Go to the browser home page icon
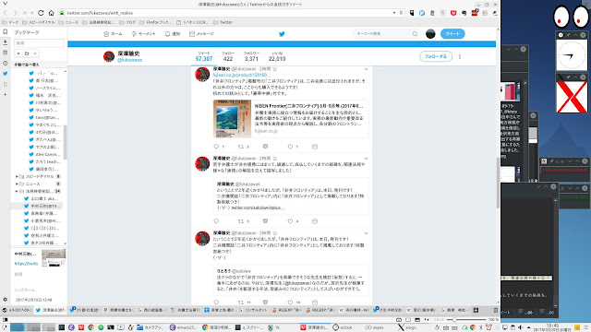The width and height of the screenshot is (591, 332). pyautogui.click(x=52, y=13)
